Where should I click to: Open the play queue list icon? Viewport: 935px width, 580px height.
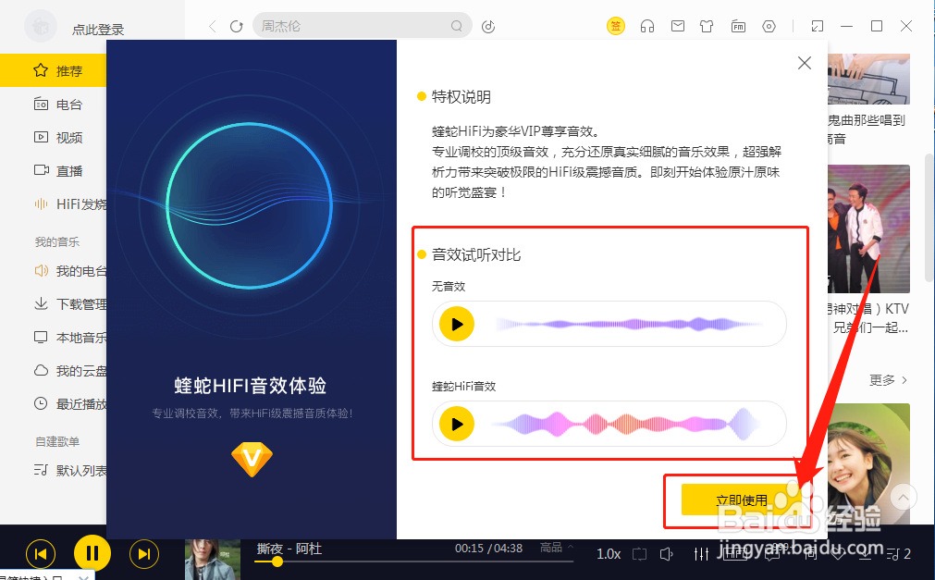pyautogui.click(x=899, y=554)
